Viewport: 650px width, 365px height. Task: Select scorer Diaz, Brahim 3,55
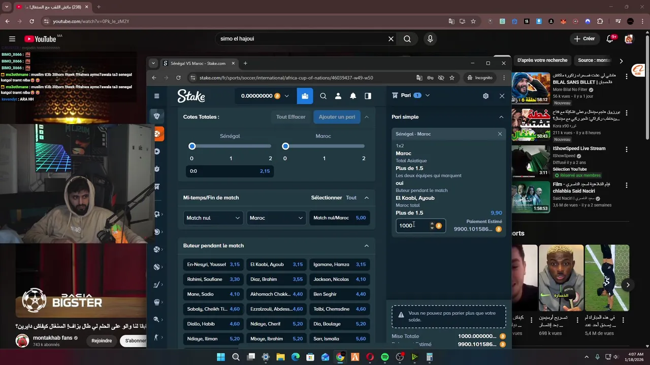276,279
